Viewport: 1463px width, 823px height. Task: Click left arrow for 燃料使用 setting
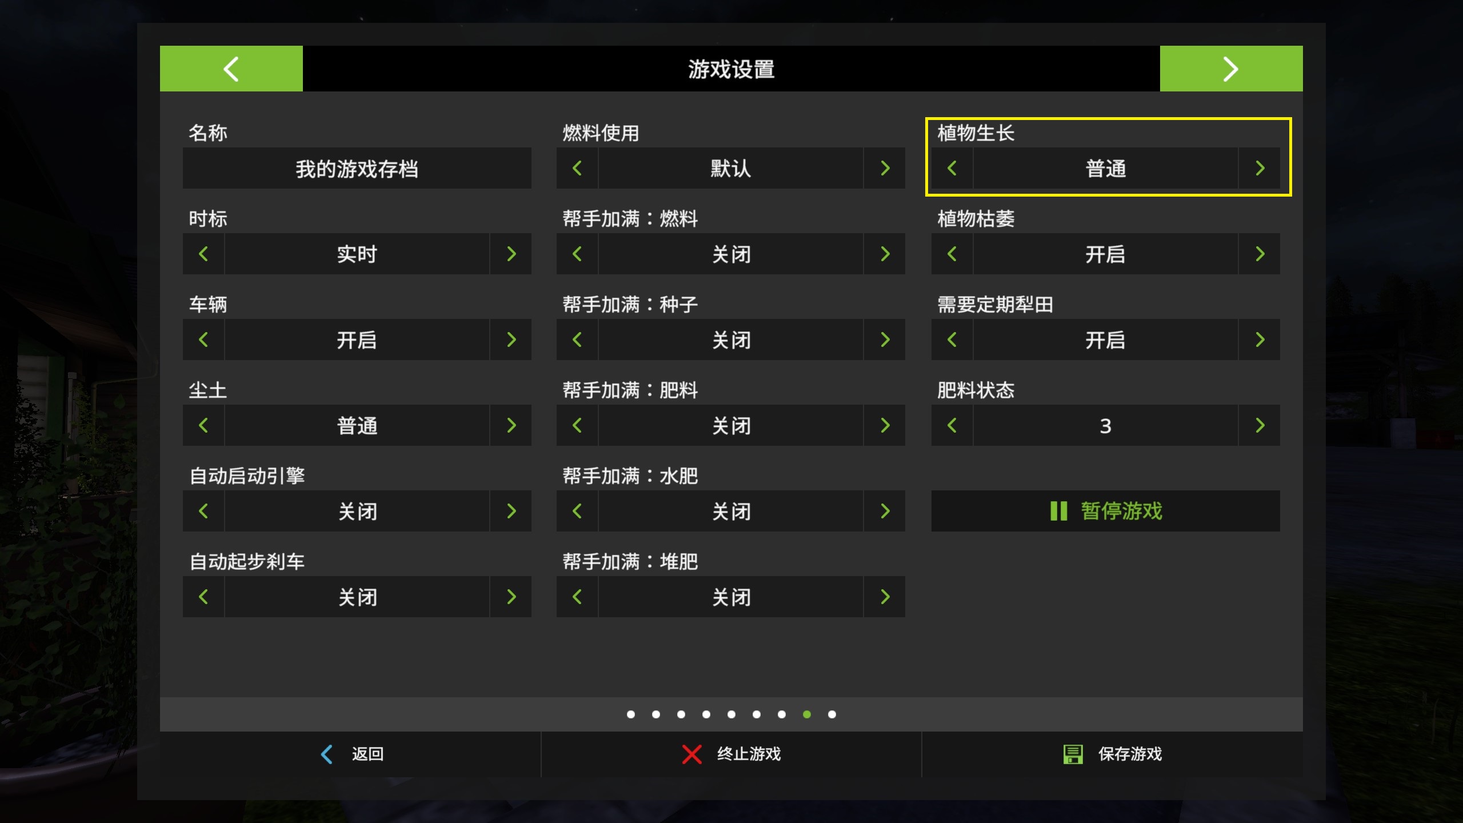coord(577,168)
